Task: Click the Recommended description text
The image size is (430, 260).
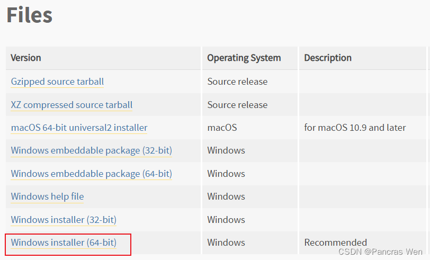Action: pyautogui.click(x=335, y=243)
